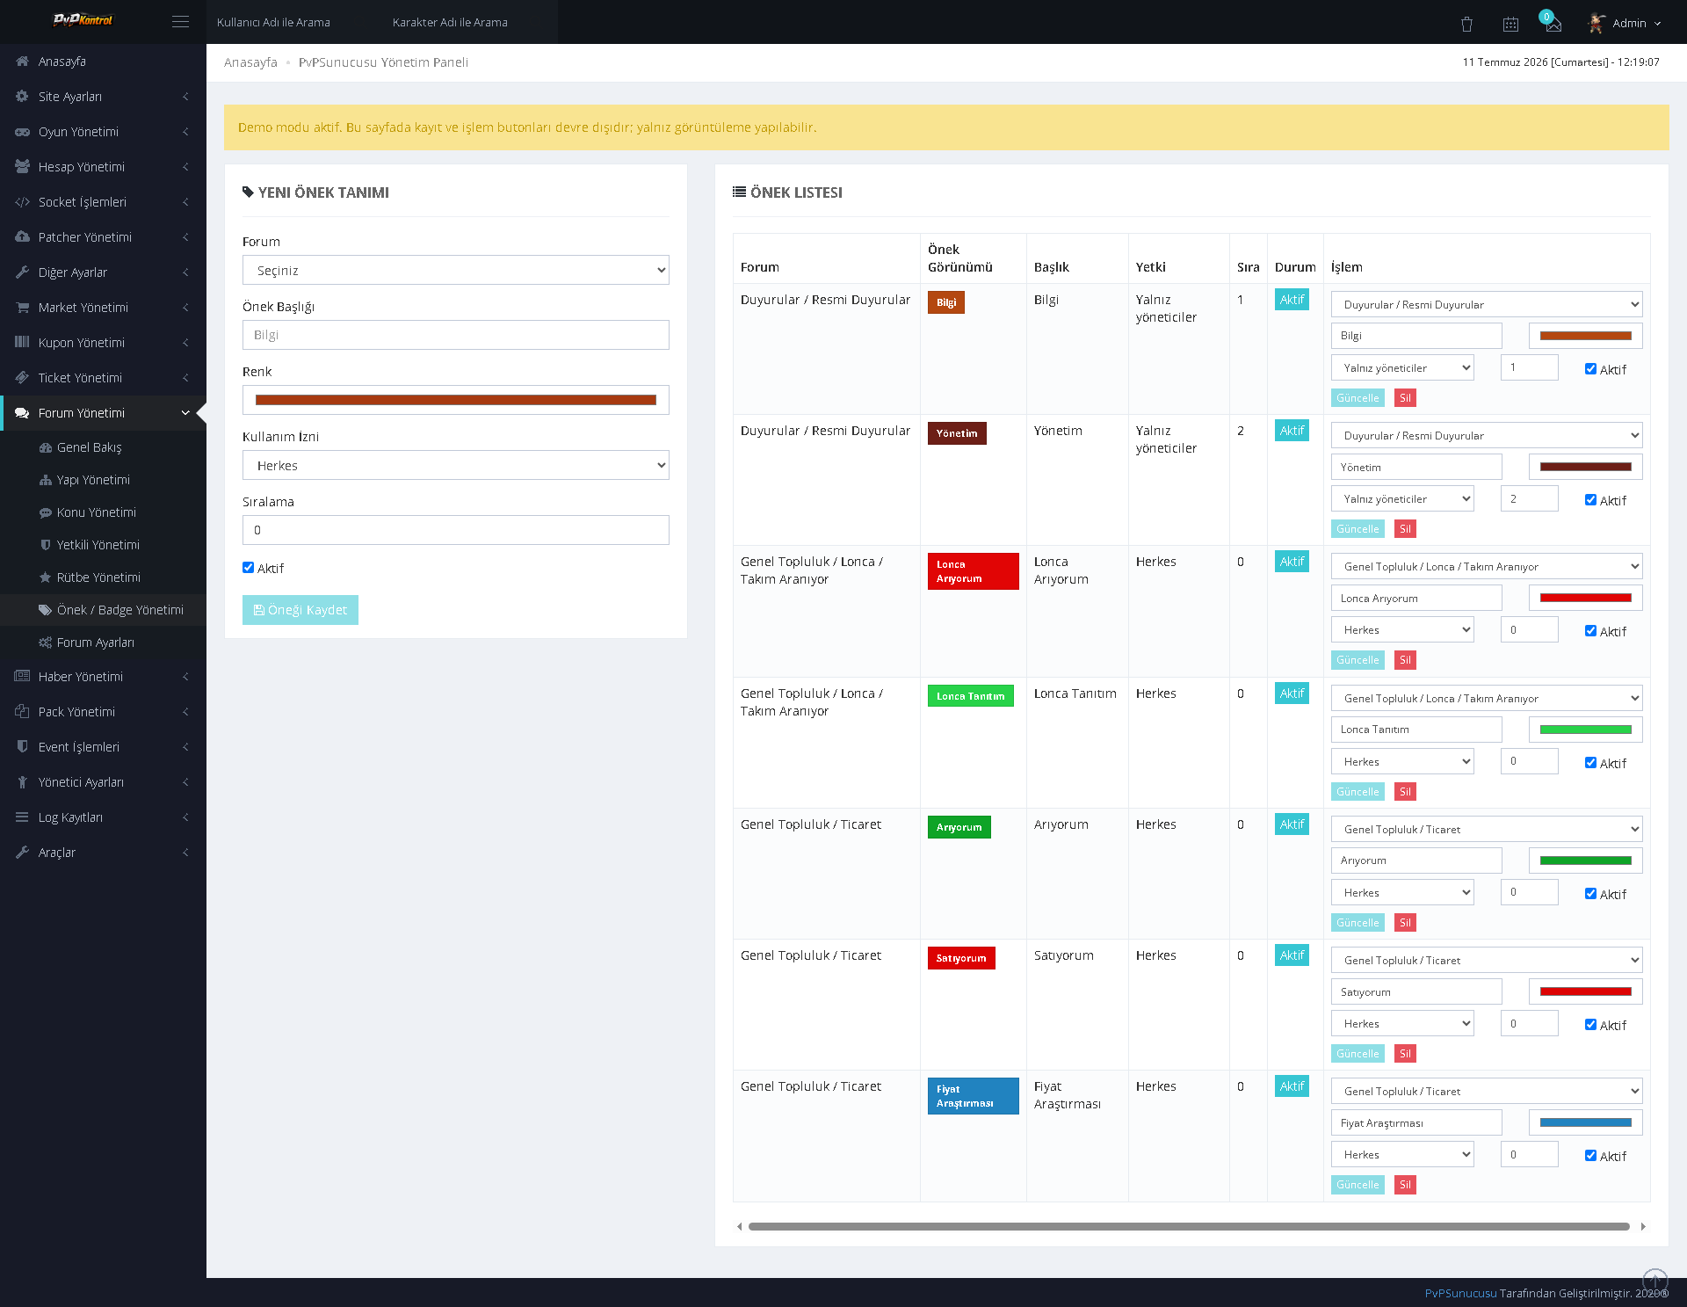Click the Anasayfa home icon in sidebar

[22, 62]
